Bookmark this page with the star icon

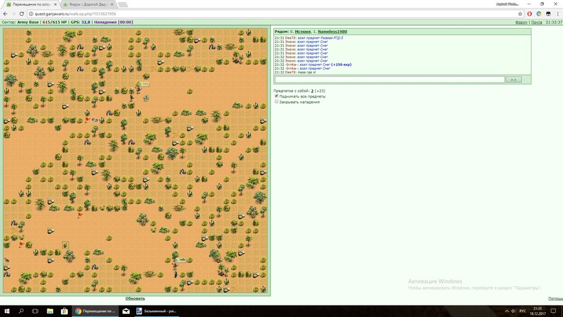click(x=520, y=14)
